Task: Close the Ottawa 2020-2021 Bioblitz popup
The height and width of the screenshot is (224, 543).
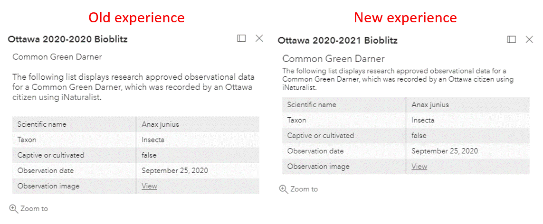Action: coord(529,39)
